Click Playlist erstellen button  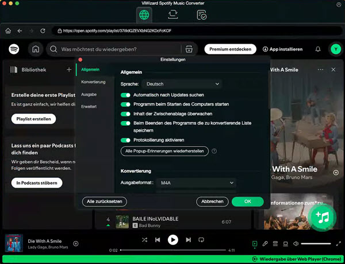[33, 119]
